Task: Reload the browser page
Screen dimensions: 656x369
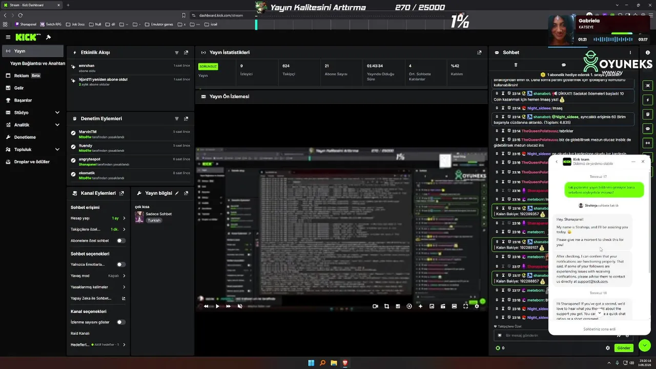Action: tap(20, 15)
